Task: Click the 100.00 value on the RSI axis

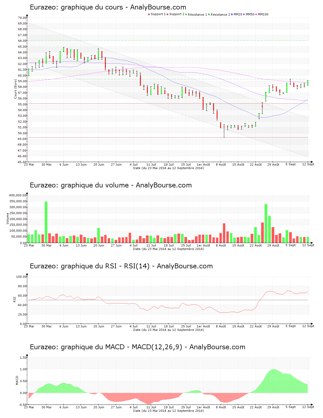Action: [x=22, y=277]
